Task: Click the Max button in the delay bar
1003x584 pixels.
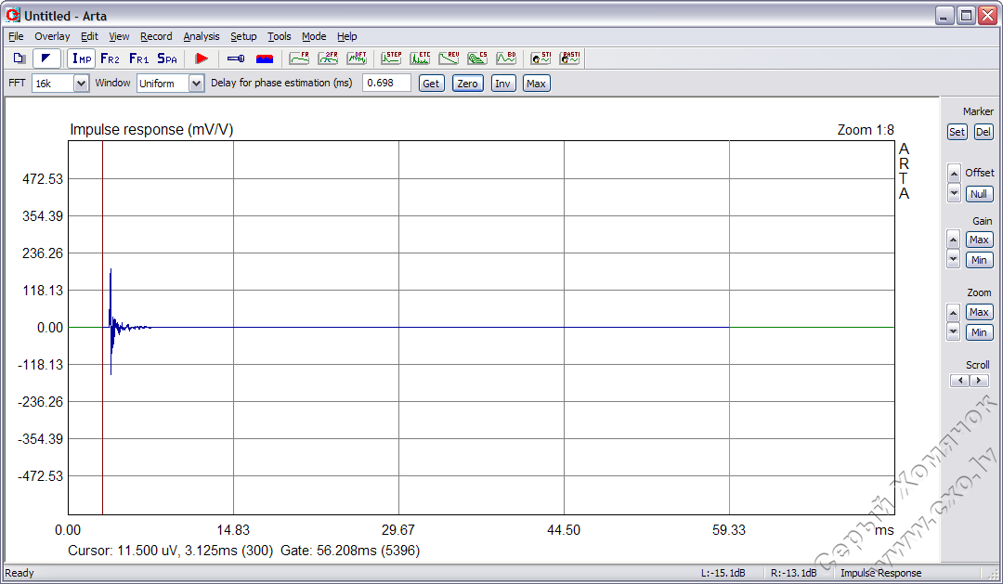Action: click(536, 84)
